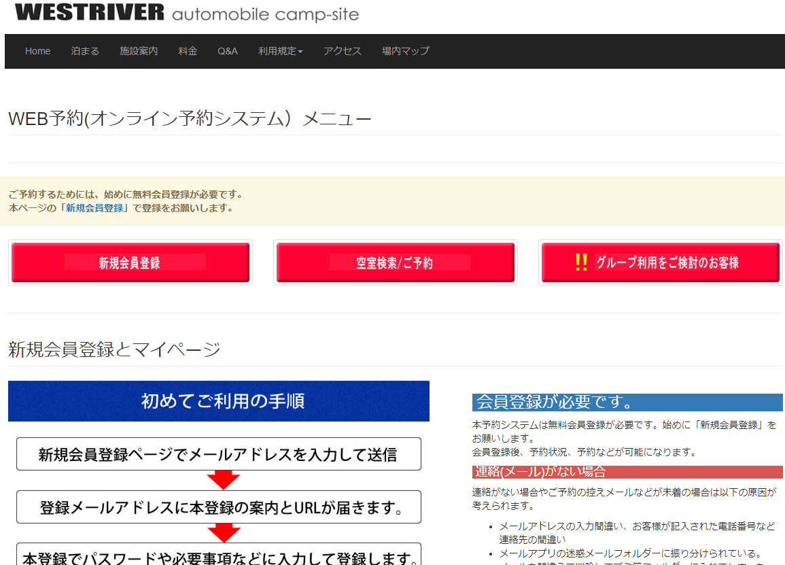Click the step box about 本登録の案内とURL
The height and width of the screenshot is (565, 785).
pos(219,507)
